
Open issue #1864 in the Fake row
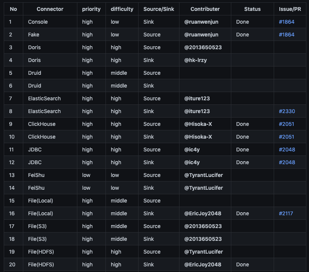coord(286,35)
